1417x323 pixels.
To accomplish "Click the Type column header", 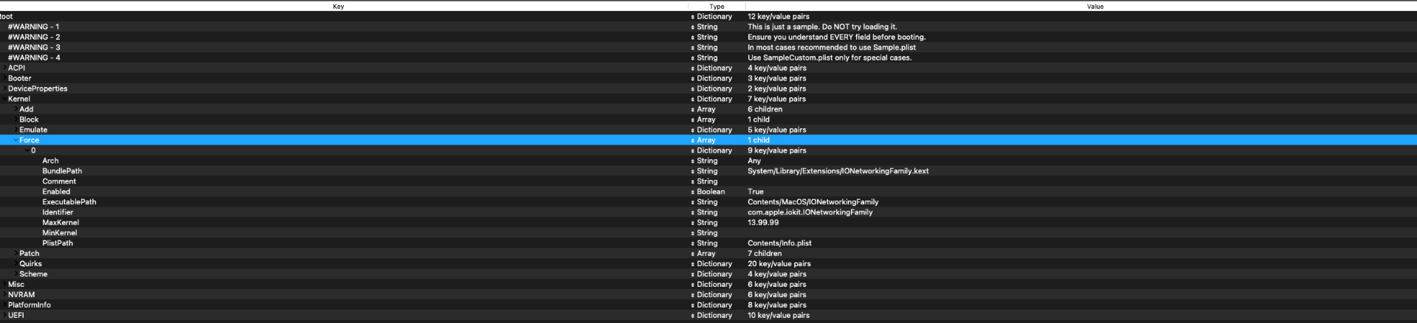I will pyautogui.click(x=717, y=7).
